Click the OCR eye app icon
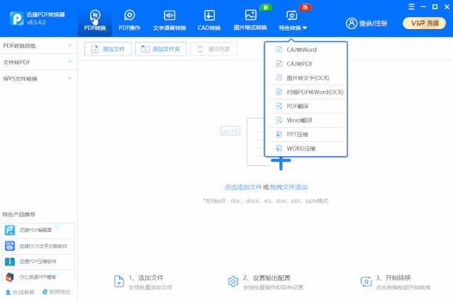The height and width of the screenshot is (300, 453). tap(10, 246)
